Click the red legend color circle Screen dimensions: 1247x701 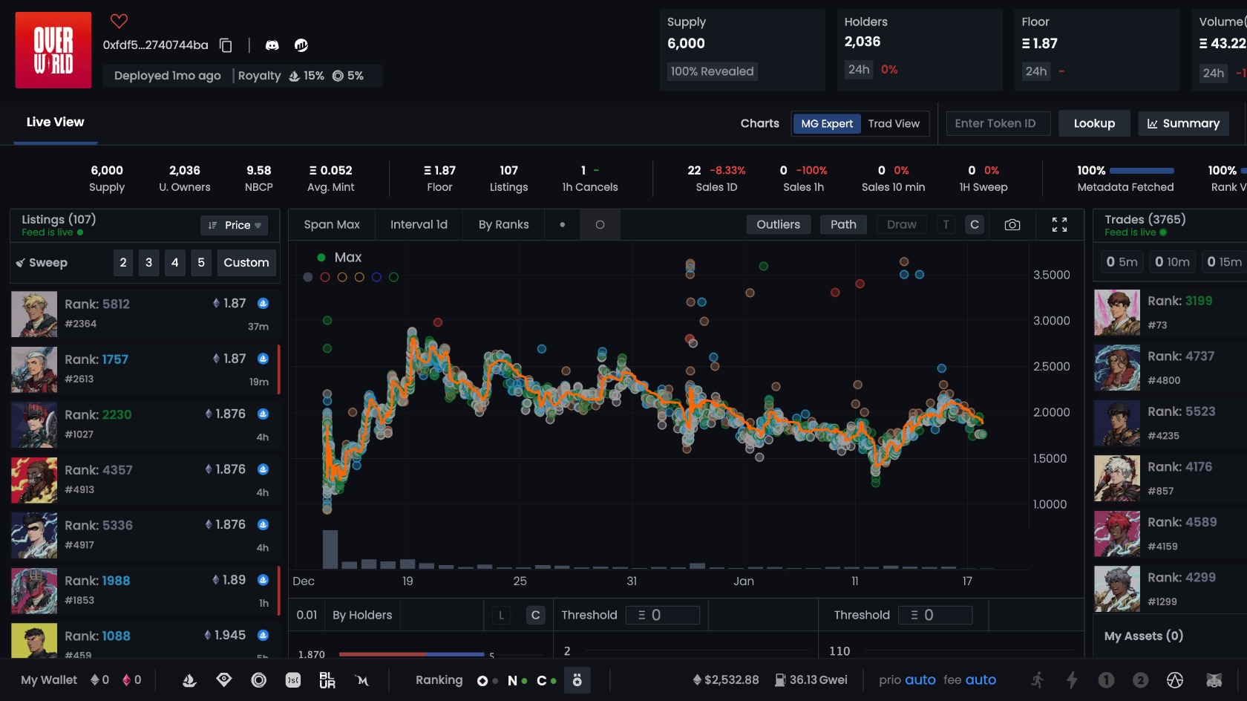click(325, 277)
